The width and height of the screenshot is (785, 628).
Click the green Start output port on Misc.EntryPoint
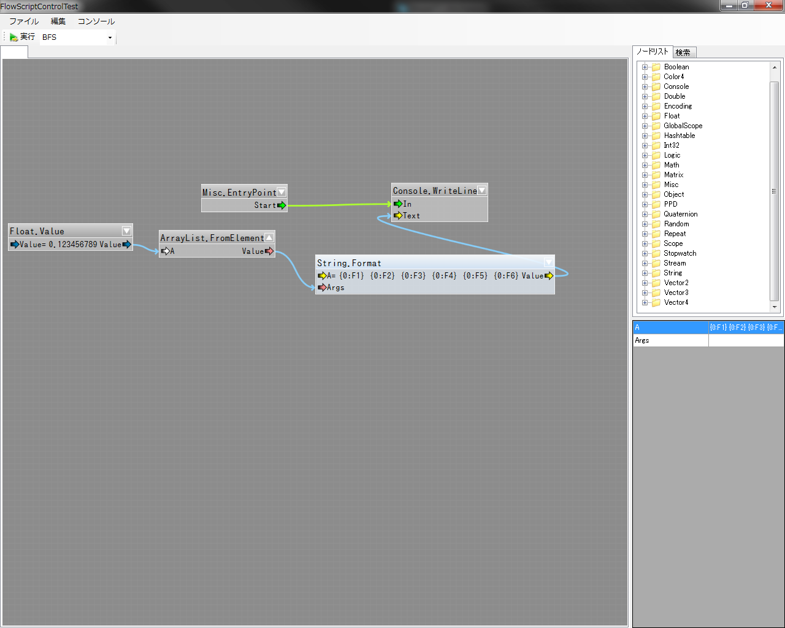[x=281, y=205]
